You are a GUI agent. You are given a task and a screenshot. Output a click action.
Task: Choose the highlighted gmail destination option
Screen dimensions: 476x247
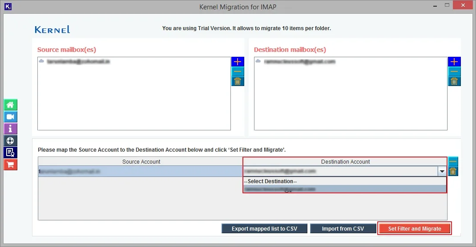pyautogui.click(x=345, y=189)
